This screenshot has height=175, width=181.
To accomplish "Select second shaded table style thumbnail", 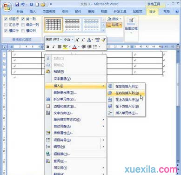I will (x=72, y=25).
